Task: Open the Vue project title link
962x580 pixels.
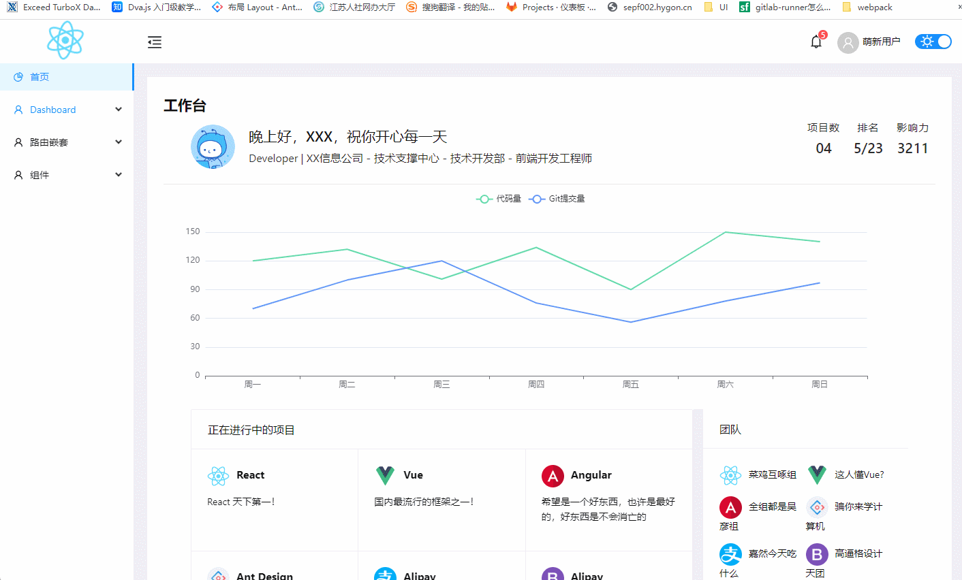Action: coord(413,475)
